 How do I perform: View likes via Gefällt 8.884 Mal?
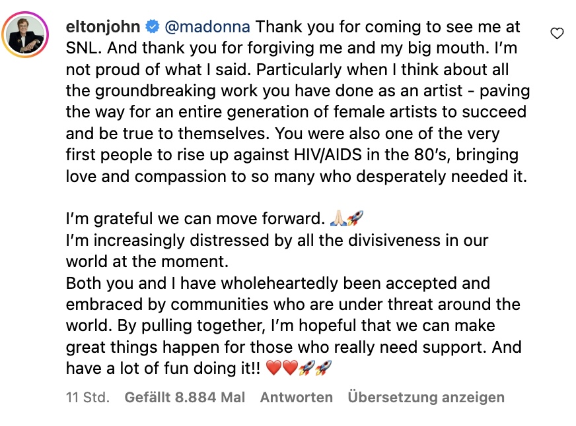(x=185, y=398)
